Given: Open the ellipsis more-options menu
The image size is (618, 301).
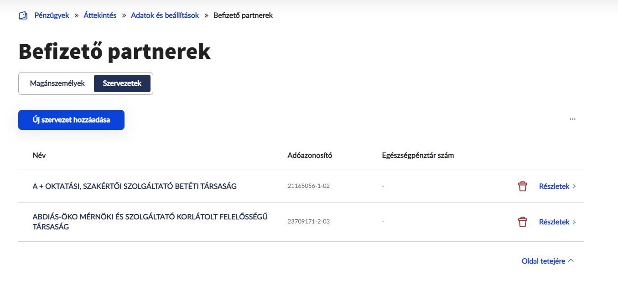Looking at the screenshot, I should (x=572, y=119).
